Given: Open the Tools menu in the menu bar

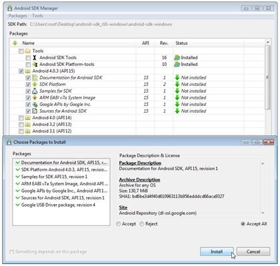Looking at the screenshot, I should pos(37,16).
